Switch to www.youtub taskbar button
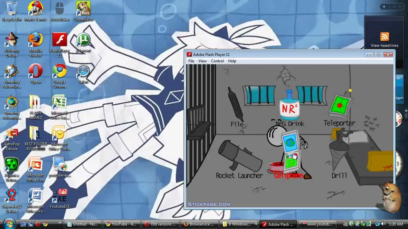 317,224
